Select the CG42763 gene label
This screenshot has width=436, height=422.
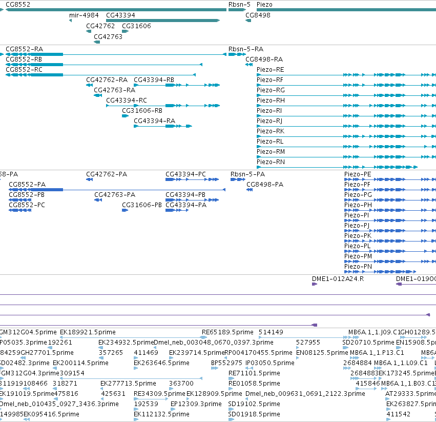108,37
